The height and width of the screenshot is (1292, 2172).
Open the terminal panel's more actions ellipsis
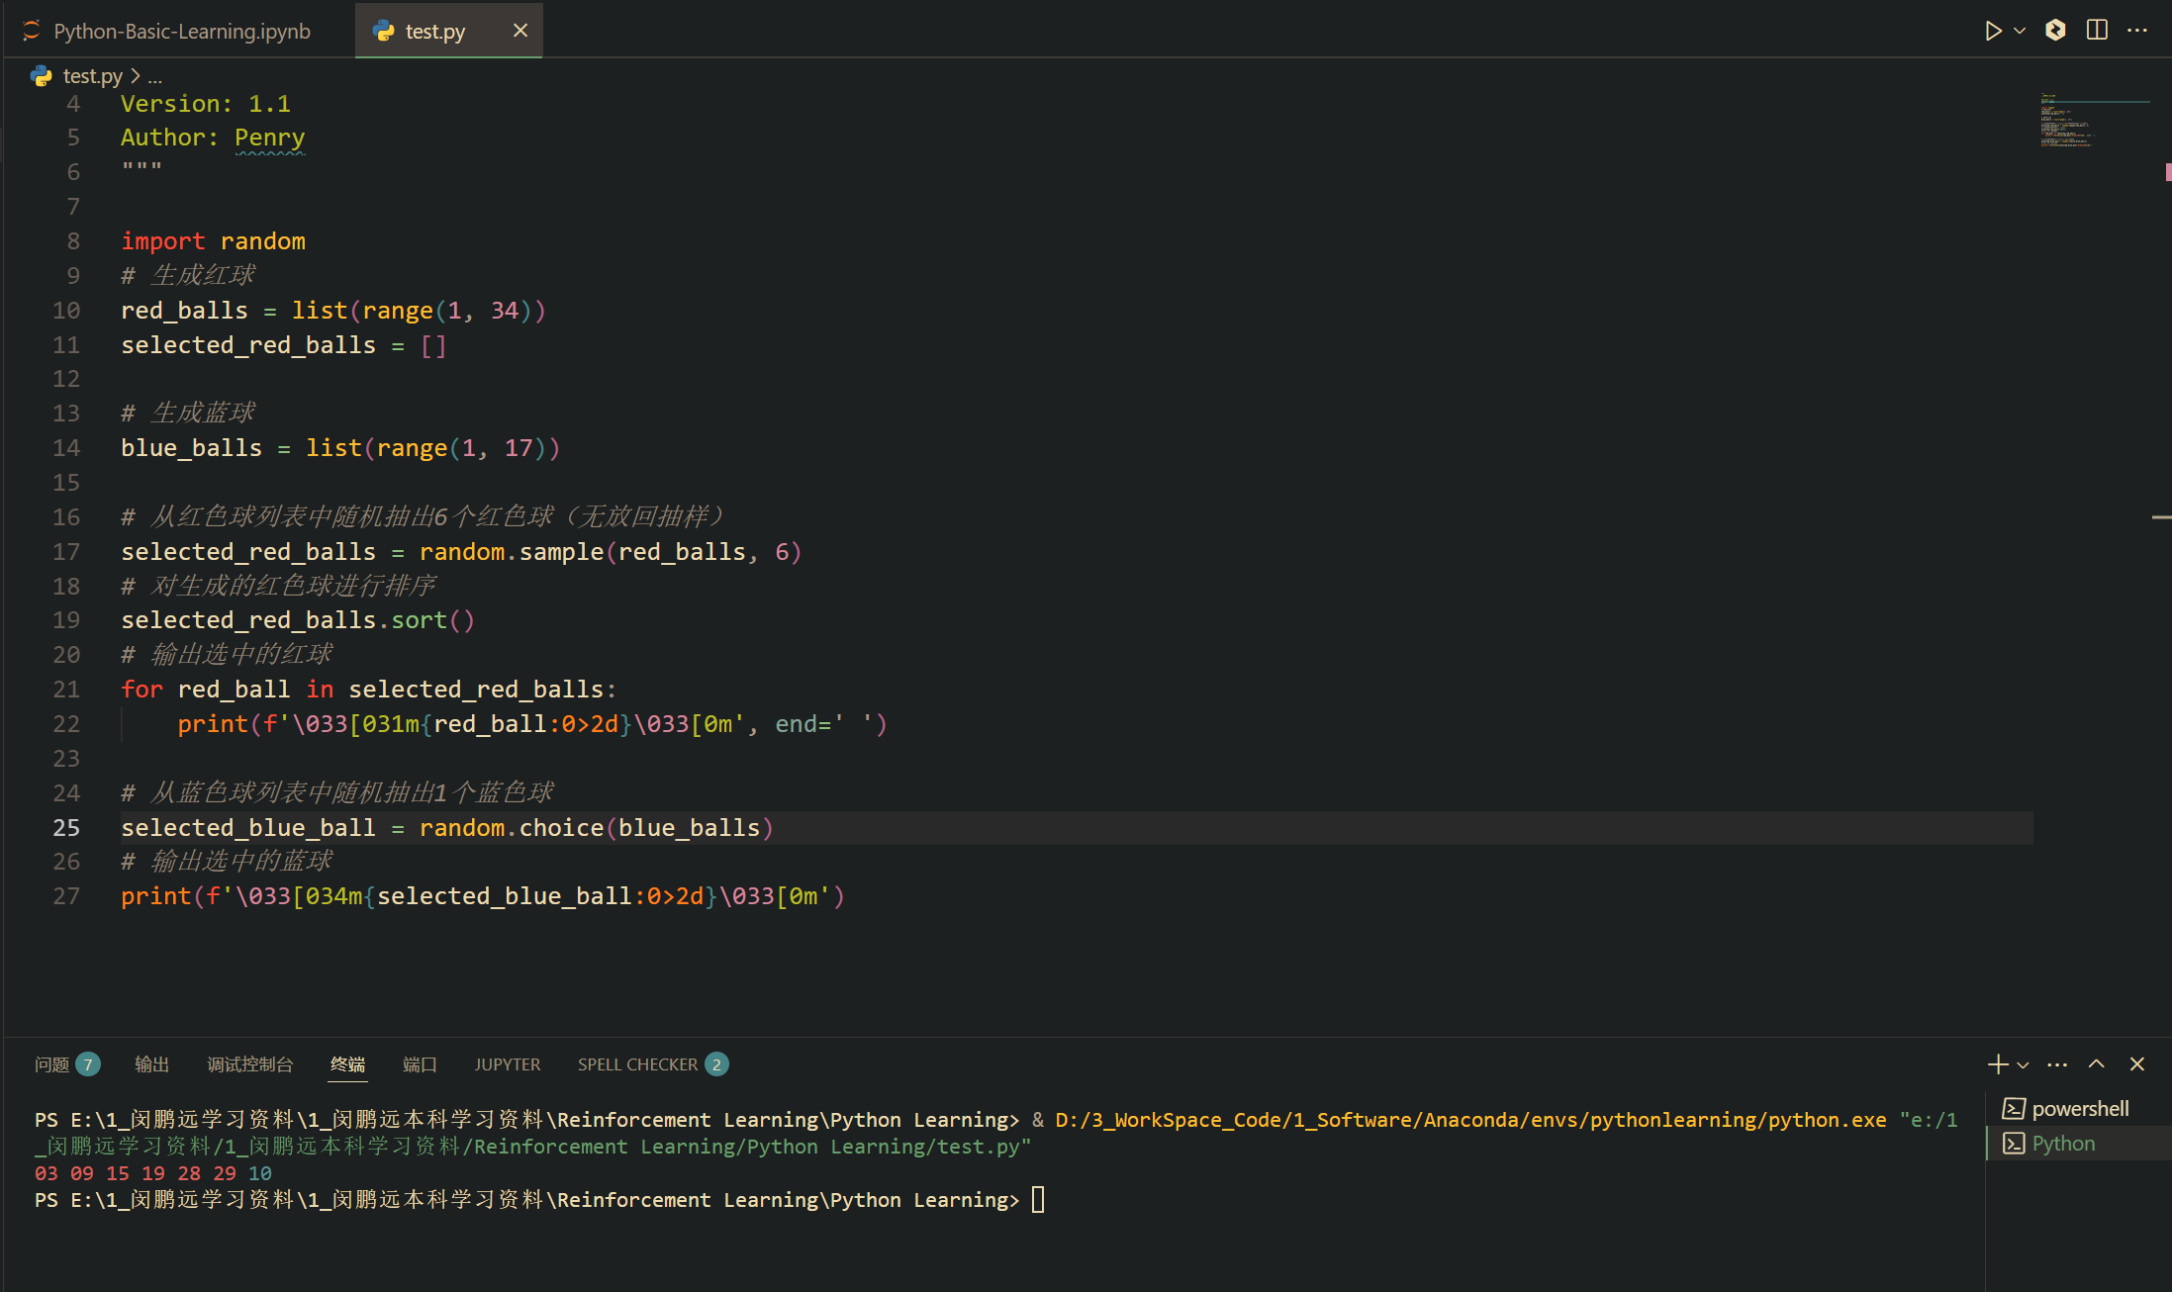point(2057,1064)
